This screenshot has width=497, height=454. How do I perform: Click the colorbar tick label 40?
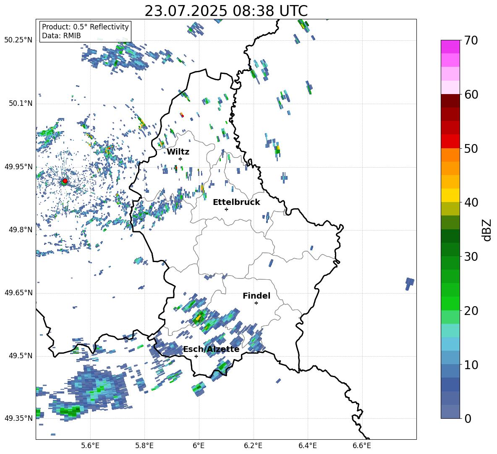coord(471,202)
